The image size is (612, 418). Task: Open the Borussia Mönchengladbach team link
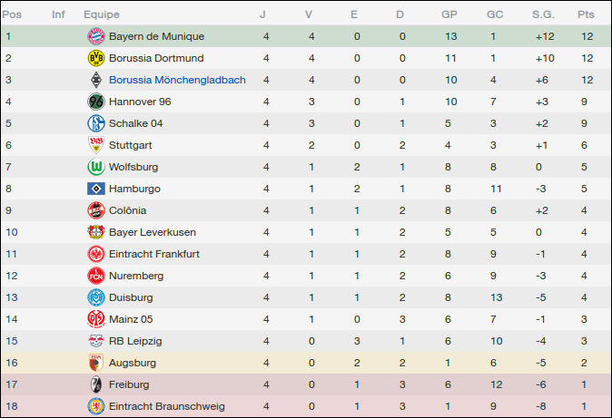tap(177, 80)
